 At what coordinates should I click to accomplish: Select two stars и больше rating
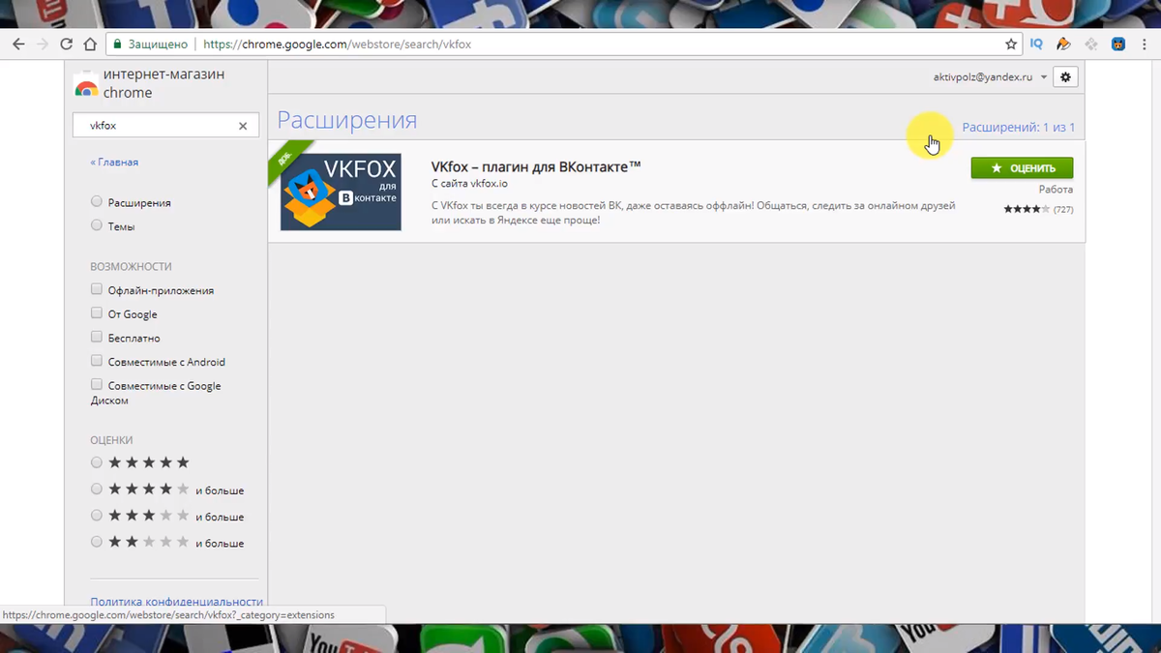pos(96,543)
